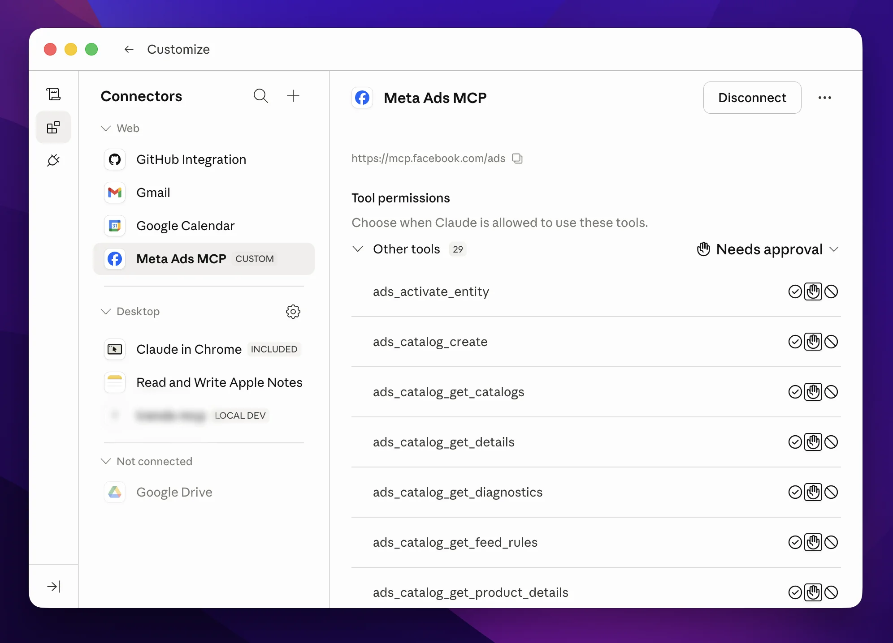Minimize the window with the yellow button

tap(71, 49)
